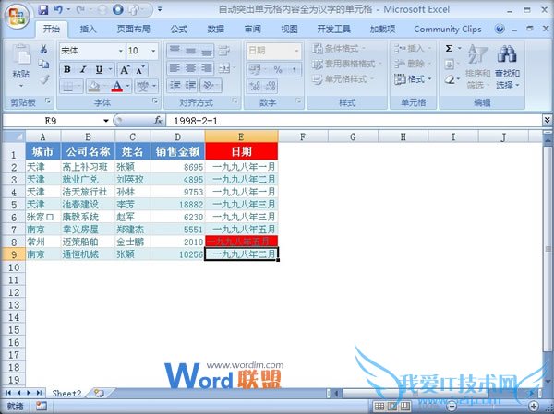Center text horizontally
The image size is (554, 414).
[191, 67]
